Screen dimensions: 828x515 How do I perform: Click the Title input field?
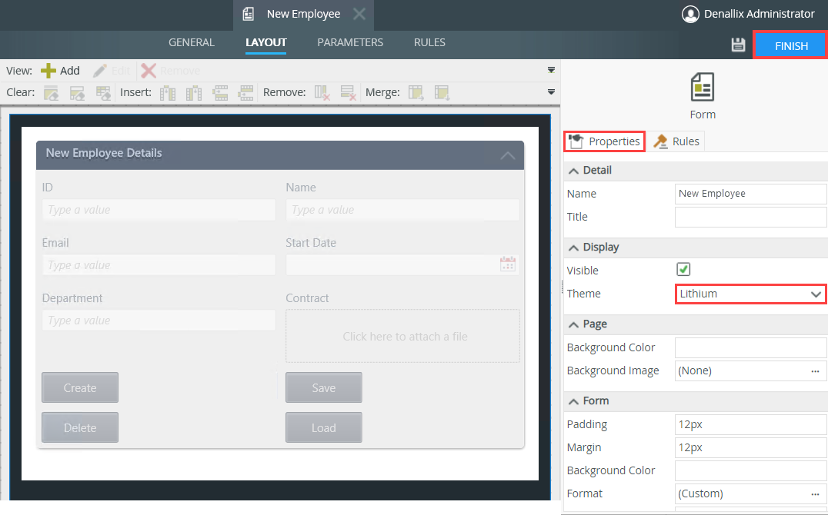(750, 217)
